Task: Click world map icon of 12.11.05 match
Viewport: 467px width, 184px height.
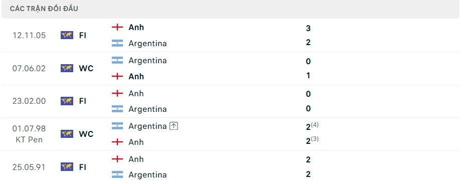Action: pyautogui.click(x=67, y=35)
